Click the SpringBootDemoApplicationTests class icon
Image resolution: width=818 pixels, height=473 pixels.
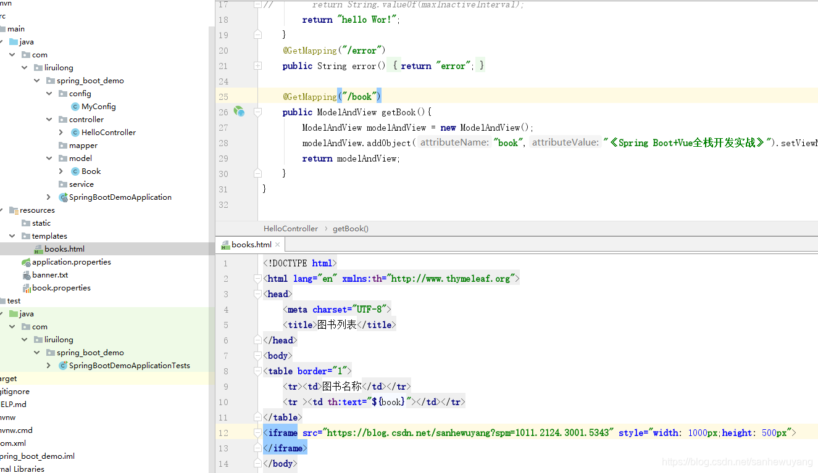[x=63, y=366]
